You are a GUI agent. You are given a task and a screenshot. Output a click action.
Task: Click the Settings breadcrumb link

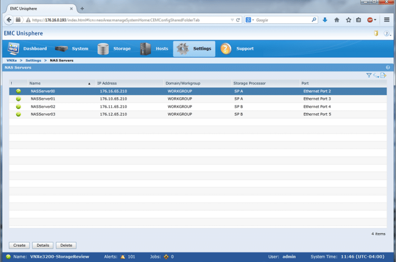[x=33, y=60]
